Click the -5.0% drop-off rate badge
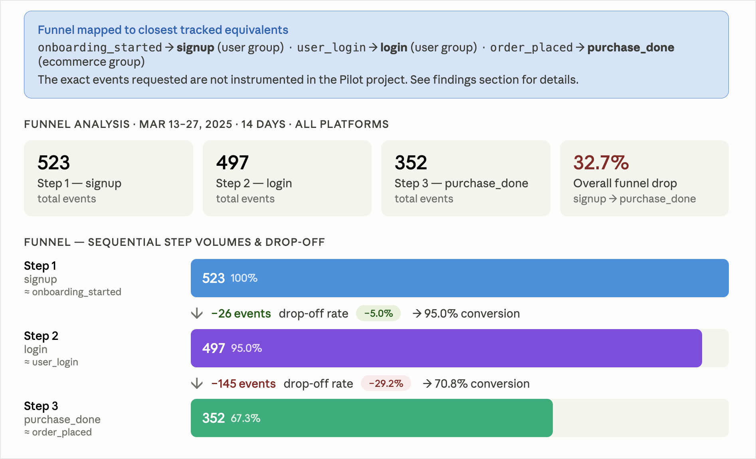Screen dimensions: 756x459 [378, 314]
